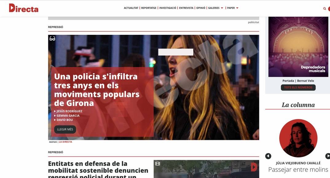Viewport: 330px width, 178px height.
Task: Click the La Directa image credit link
Action: (65, 142)
